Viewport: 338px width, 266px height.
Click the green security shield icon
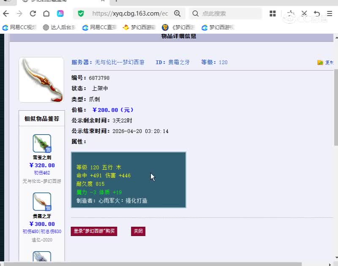pyautogui.click(x=81, y=14)
